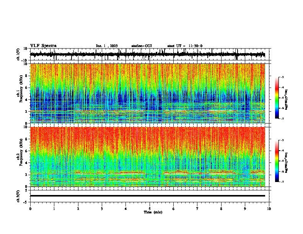This screenshot has height=234, width=303.
Task: Click time axis tick label '7'
Action: pyautogui.click(x=197, y=209)
